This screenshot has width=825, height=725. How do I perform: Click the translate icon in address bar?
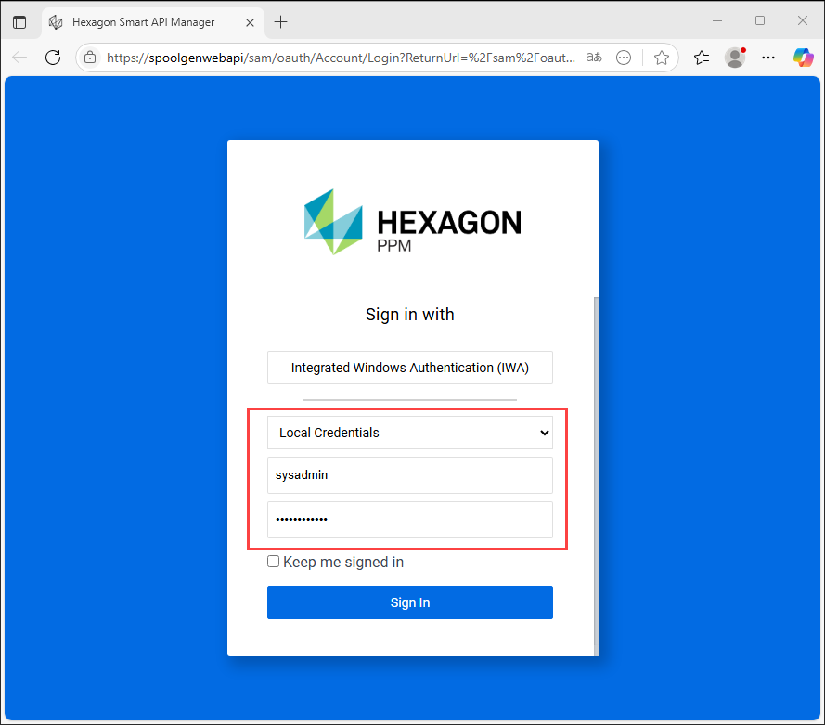tap(593, 58)
